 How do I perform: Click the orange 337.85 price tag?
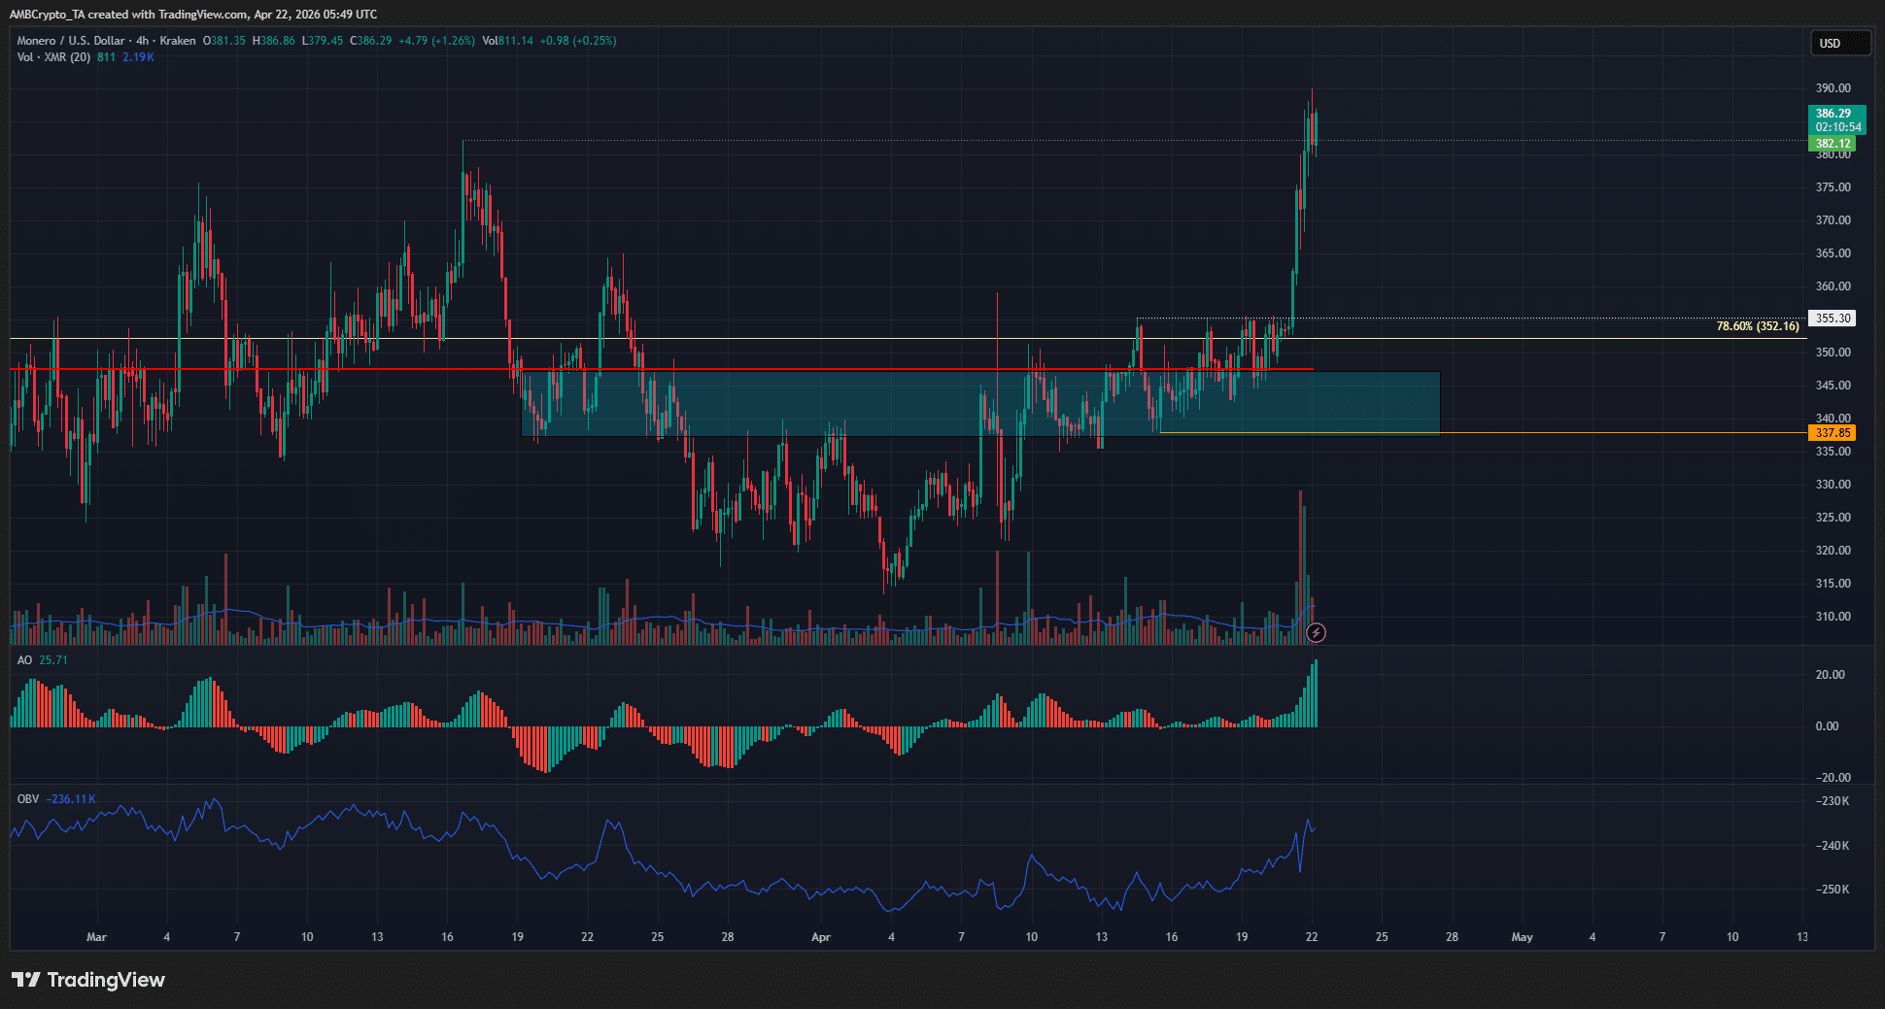pos(1833,433)
